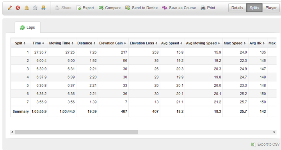Click the Export to CSV spreadsheet icon

(x=253, y=144)
